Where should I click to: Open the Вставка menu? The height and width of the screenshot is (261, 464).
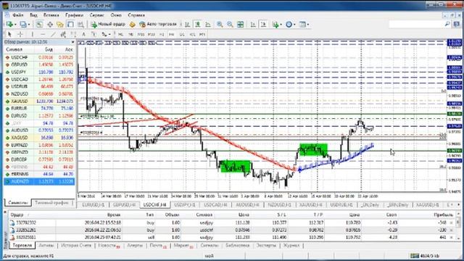(x=51, y=15)
